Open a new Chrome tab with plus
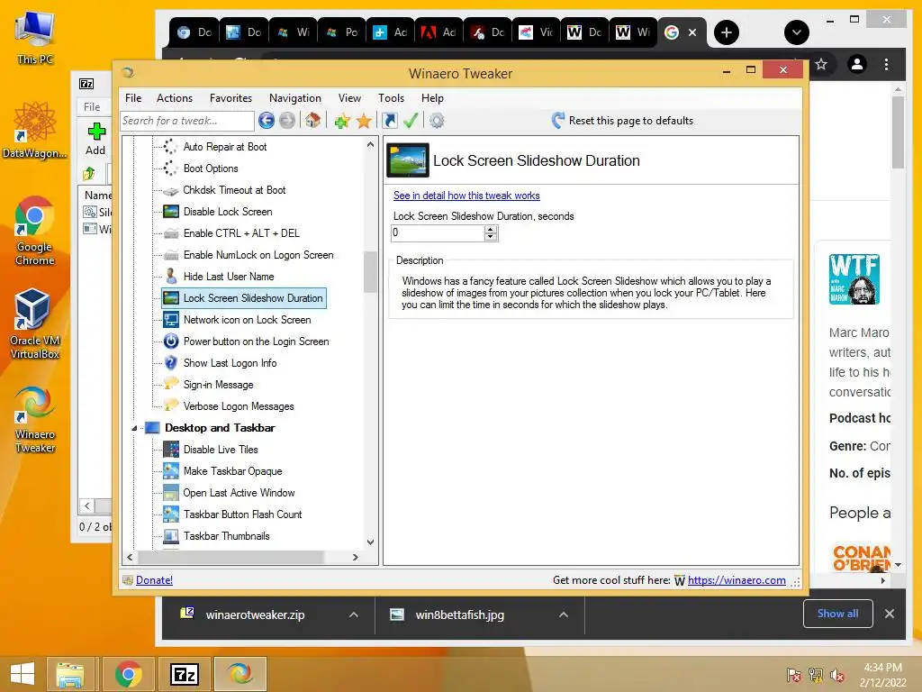The image size is (922, 692). (727, 32)
